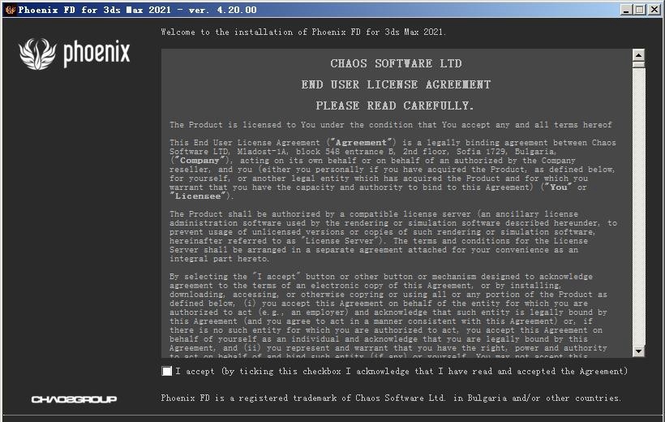This screenshot has width=665, height=422.
Task: Click the 'I accept (by ticking this checkbox...' label
Action: point(401,371)
